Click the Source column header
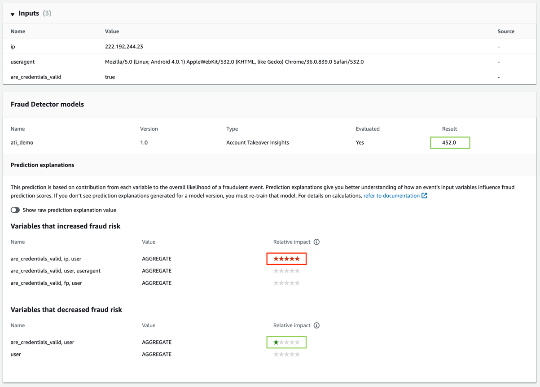 506,31
